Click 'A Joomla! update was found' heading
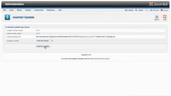 [17, 27]
